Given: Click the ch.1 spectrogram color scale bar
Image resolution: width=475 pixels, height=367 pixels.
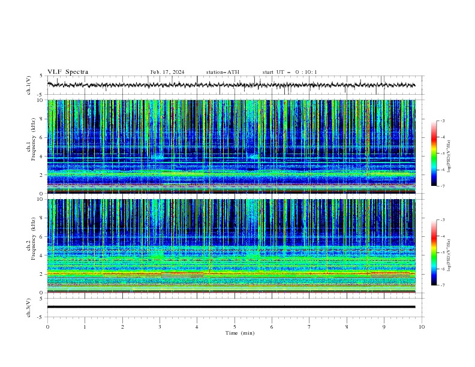Looking at the screenshot, I should 434,154.
